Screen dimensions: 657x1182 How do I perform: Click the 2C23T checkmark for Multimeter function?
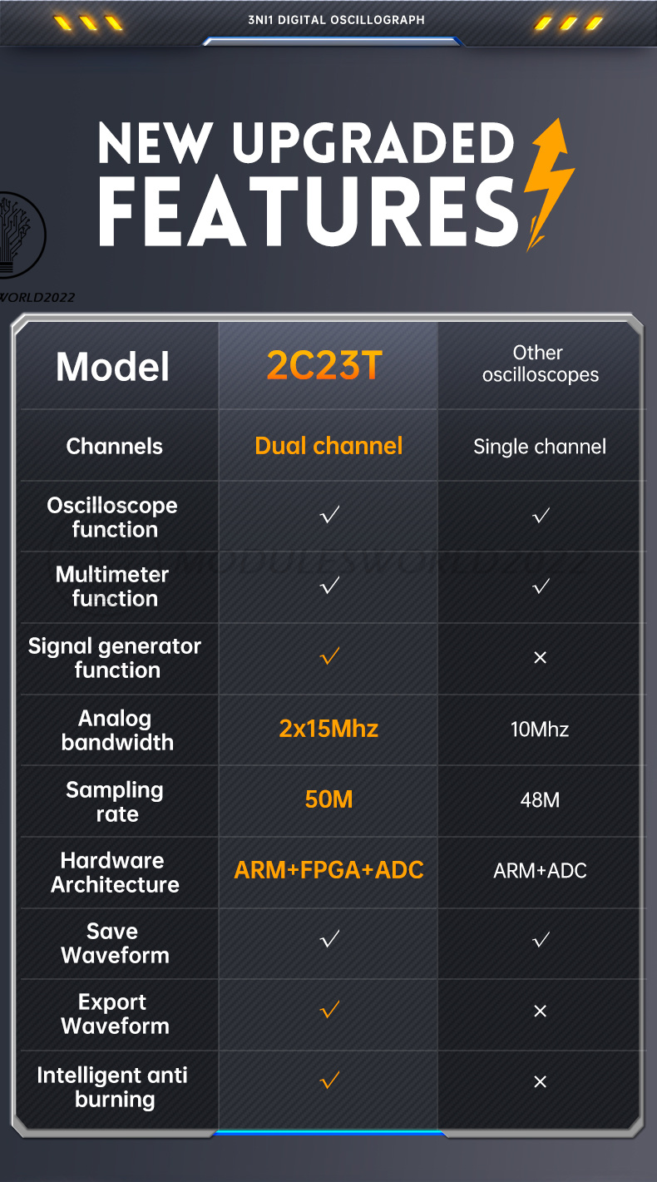tap(329, 586)
